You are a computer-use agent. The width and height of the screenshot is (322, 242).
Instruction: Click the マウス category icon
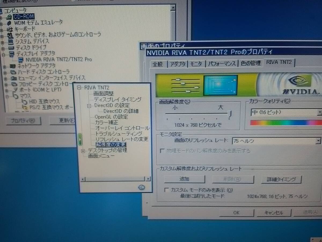(16, 96)
